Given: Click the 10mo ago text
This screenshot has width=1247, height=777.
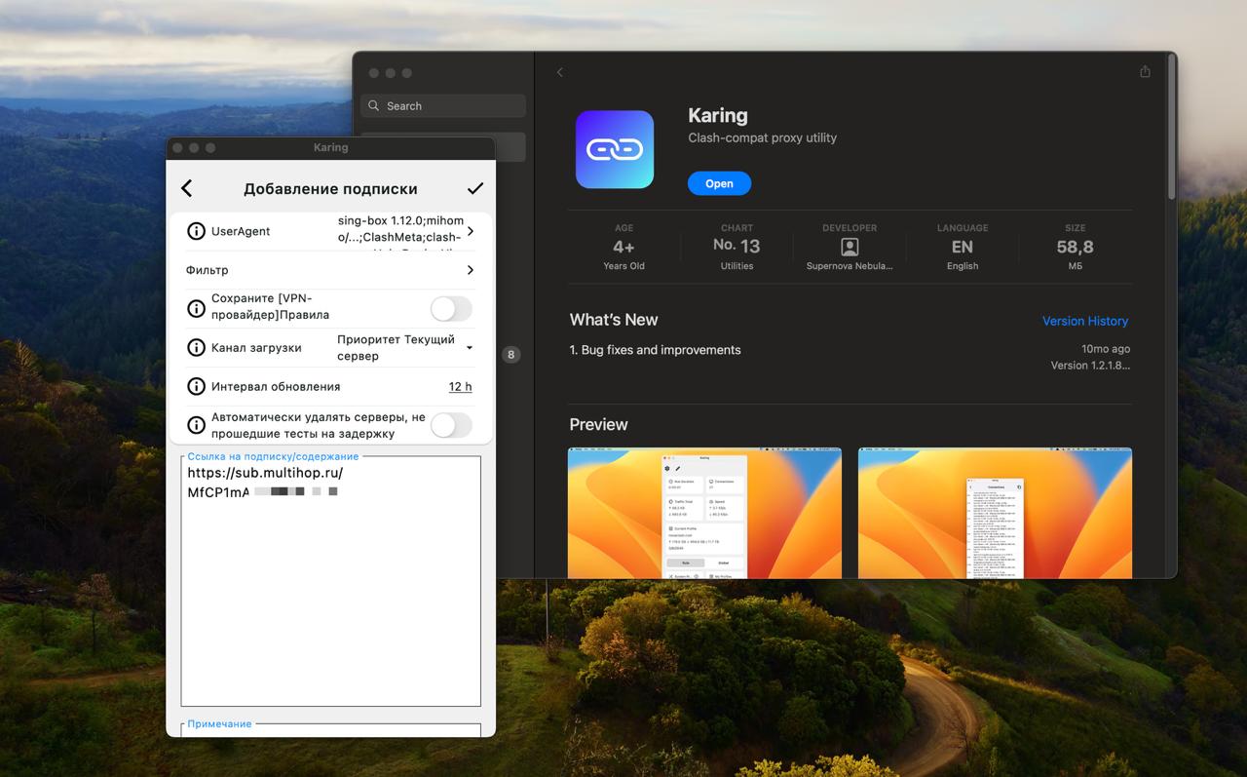Looking at the screenshot, I should 1106,349.
